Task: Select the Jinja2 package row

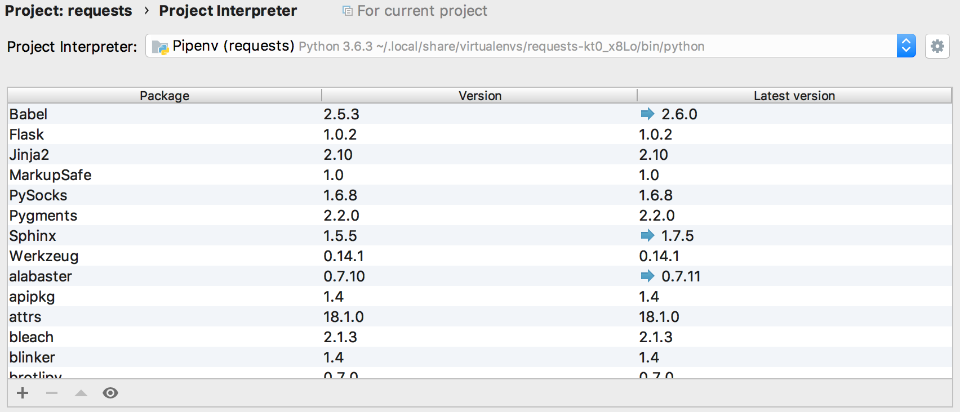Action: point(479,154)
